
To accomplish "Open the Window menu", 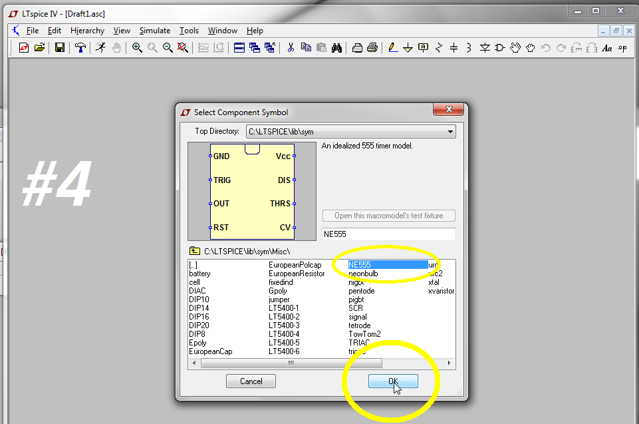I will [x=223, y=31].
